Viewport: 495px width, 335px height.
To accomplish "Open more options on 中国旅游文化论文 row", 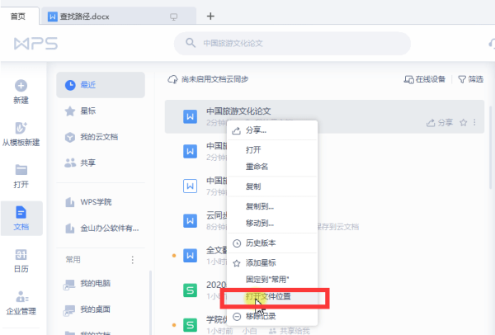I will click(x=474, y=122).
